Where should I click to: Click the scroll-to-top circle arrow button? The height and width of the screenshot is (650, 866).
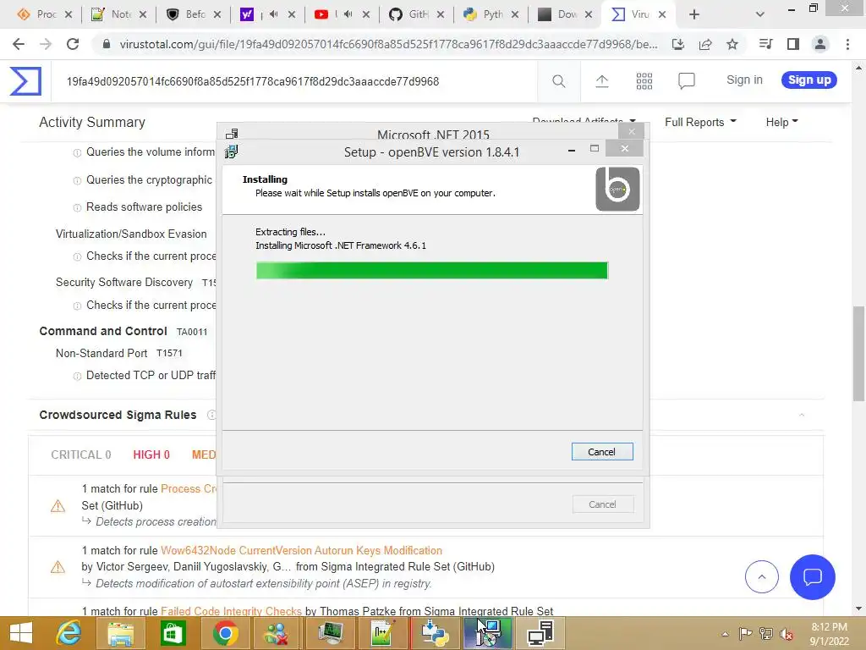click(x=762, y=577)
